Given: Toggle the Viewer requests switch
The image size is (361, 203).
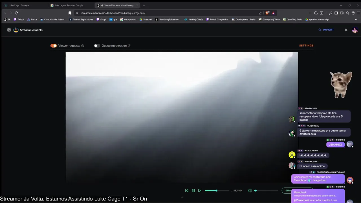Looking at the screenshot, I should pos(54,46).
